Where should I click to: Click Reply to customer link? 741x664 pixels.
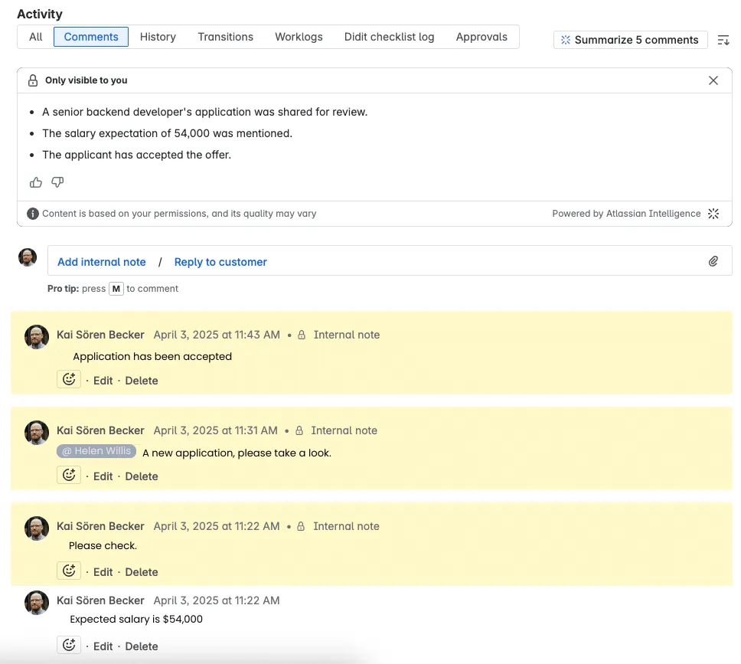click(220, 262)
